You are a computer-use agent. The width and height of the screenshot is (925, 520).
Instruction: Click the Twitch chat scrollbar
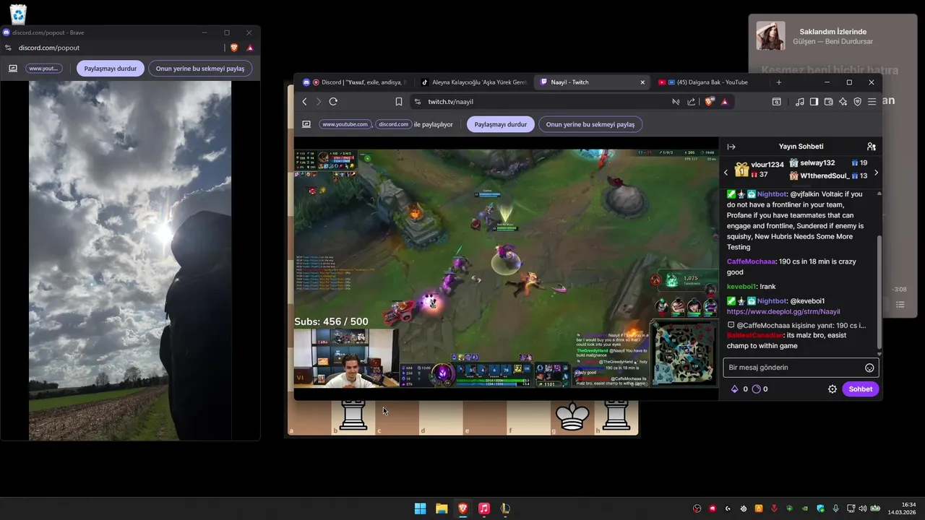[x=879, y=292]
